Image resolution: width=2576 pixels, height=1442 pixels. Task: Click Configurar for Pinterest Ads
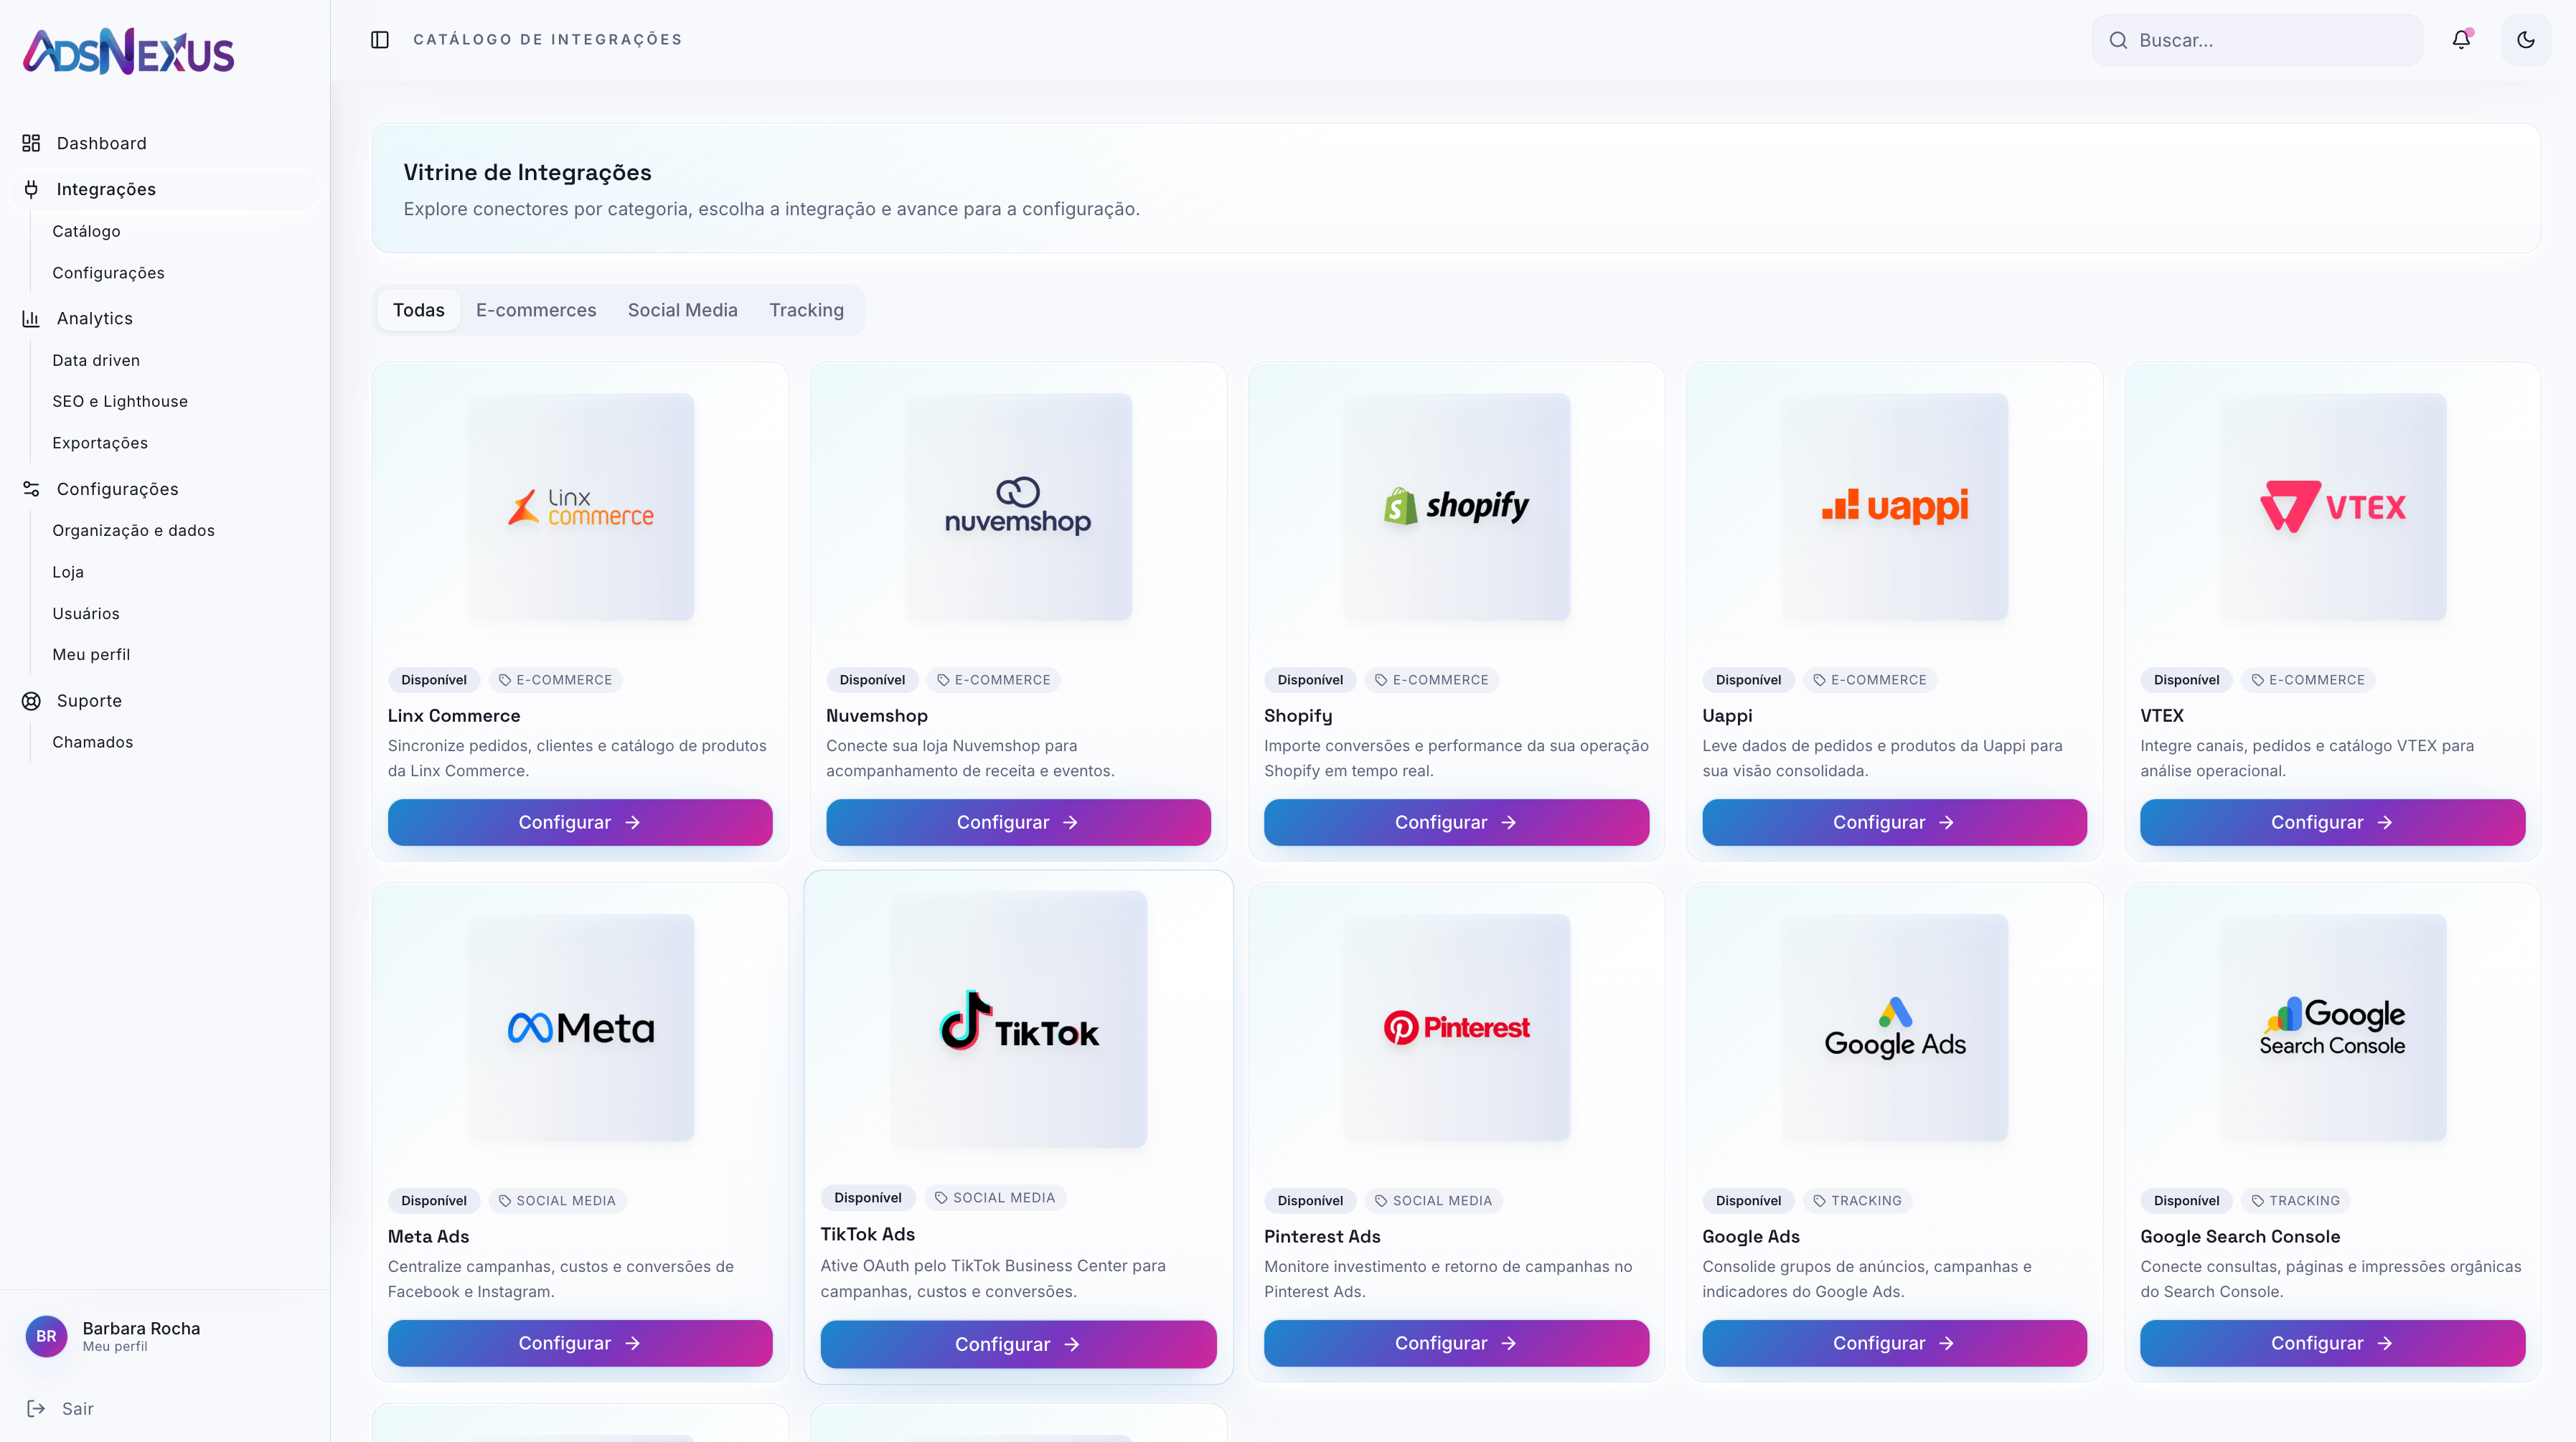point(1456,1344)
